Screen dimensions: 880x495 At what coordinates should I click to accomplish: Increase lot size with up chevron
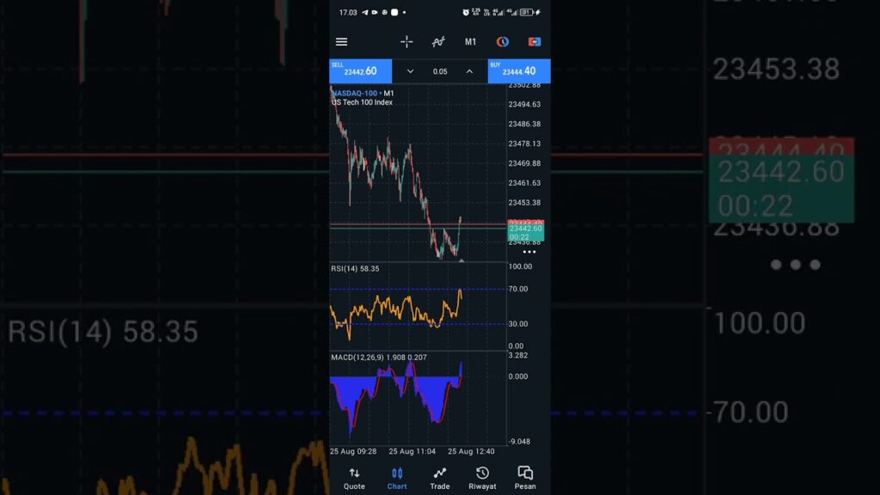pos(469,71)
